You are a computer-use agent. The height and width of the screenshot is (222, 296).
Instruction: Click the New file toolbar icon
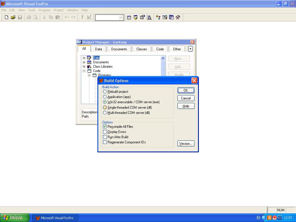click(6, 17)
